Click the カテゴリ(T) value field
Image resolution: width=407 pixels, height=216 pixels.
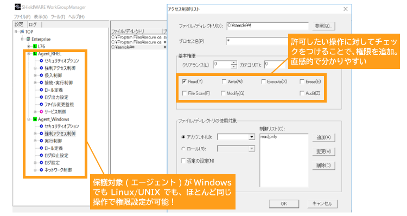pos(275,65)
